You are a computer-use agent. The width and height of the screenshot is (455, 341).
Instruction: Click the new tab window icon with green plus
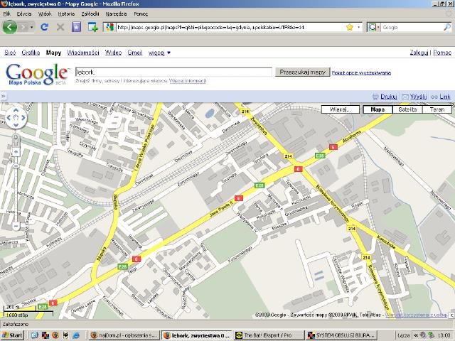(x=93, y=27)
